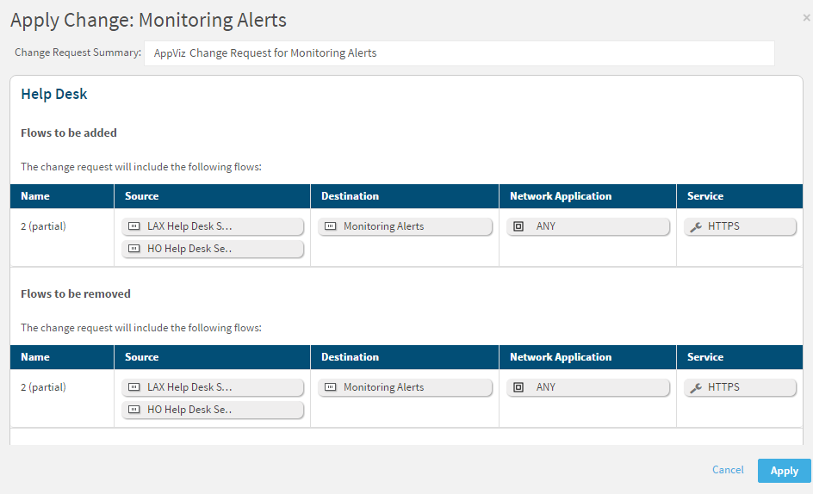
Task: Click the ANY application icon in removed flows
Action: 518,387
